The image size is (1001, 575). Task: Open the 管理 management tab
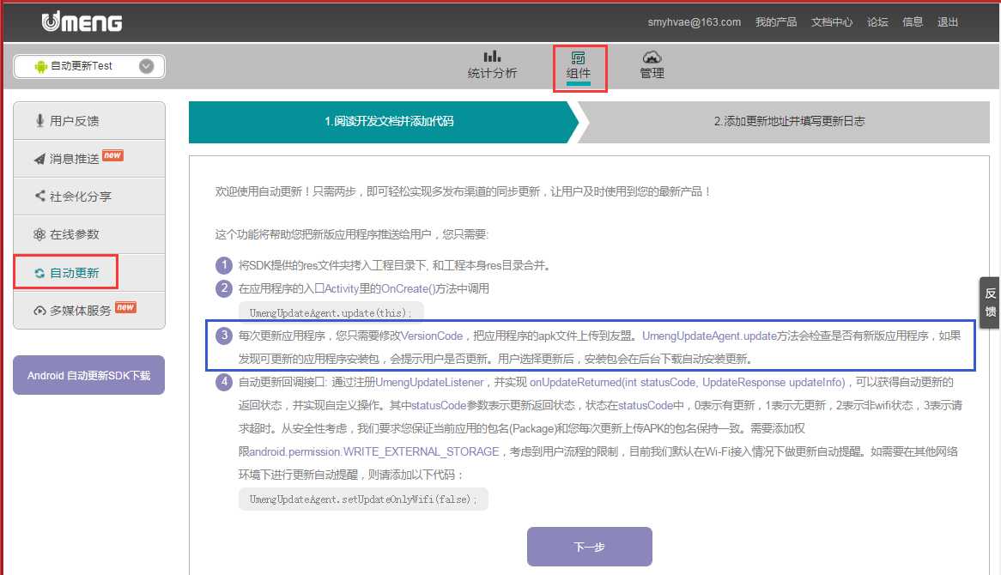pyautogui.click(x=652, y=65)
